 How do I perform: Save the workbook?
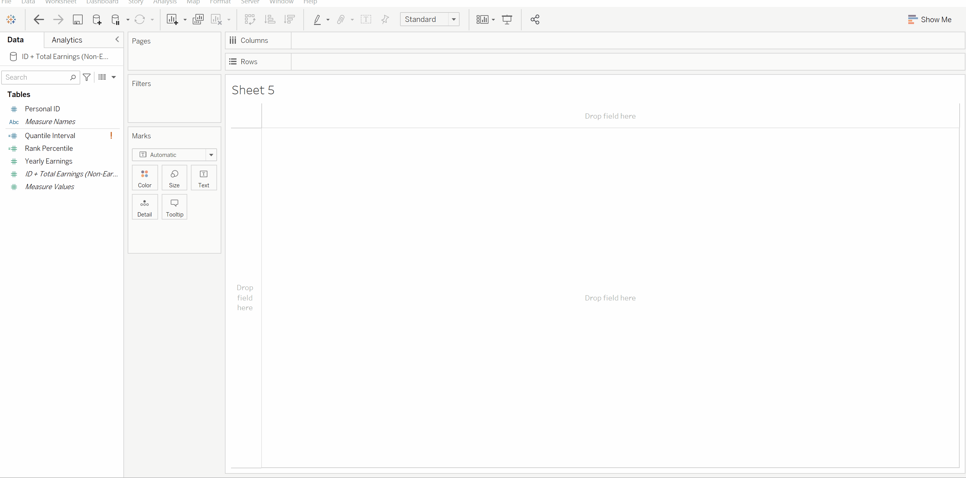tap(78, 19)
